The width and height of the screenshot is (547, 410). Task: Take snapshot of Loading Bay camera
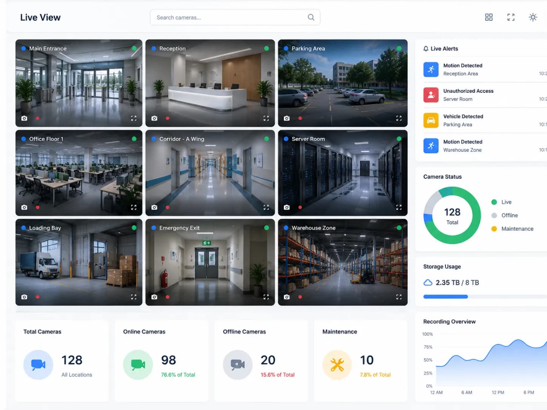coord(24,297)
